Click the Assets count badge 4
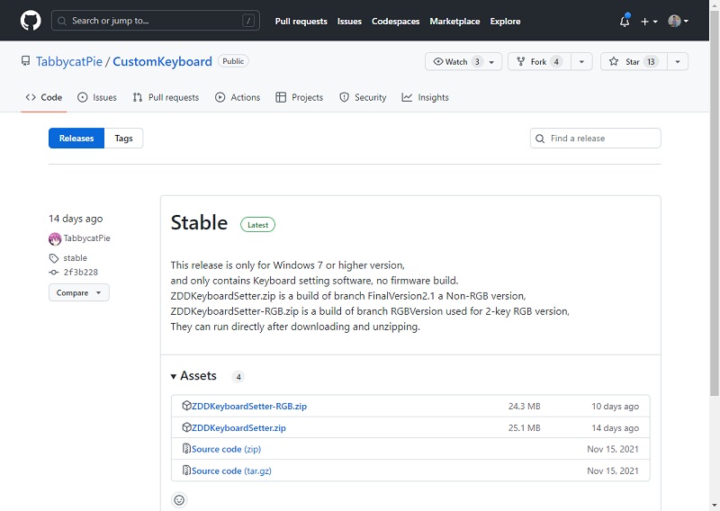 click(x=238, y=377)
